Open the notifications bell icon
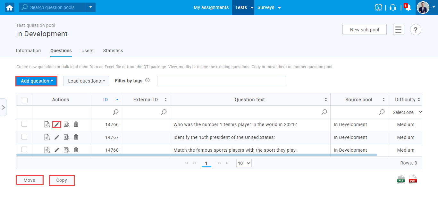 click(x=408, y=8)
